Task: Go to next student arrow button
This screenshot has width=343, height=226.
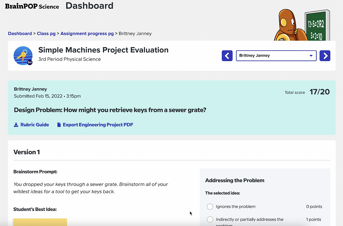Action: [x=325, y=56]
